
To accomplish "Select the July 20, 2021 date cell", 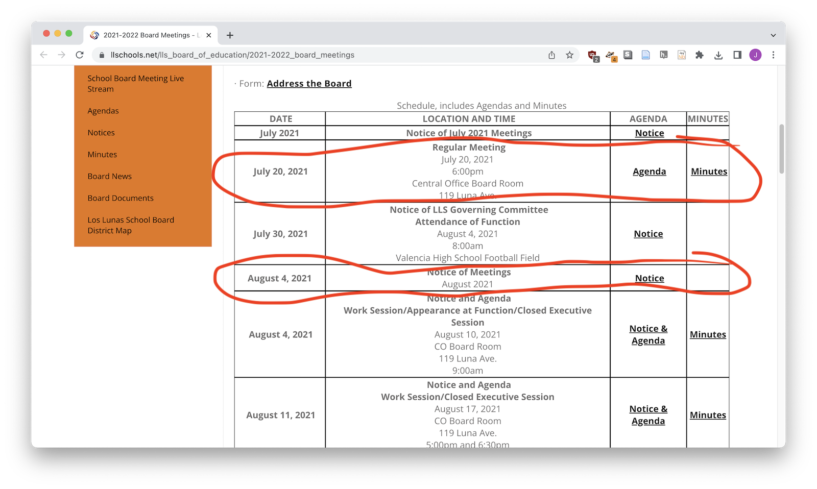I will coord(280,172).
